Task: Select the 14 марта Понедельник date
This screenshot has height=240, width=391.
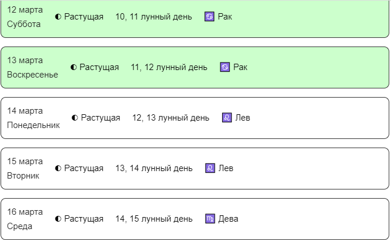Action: [33, 118]
